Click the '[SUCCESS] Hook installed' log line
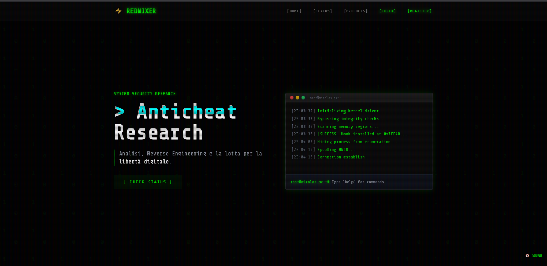The image size is (547, 266). coord(349,134)
